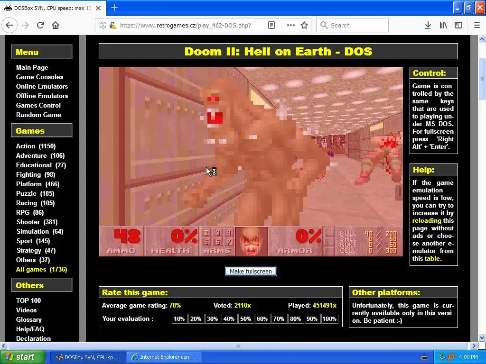The image size is (486, 364).
Task: Browse Puzzle (185) games
Action: [35, 193]
